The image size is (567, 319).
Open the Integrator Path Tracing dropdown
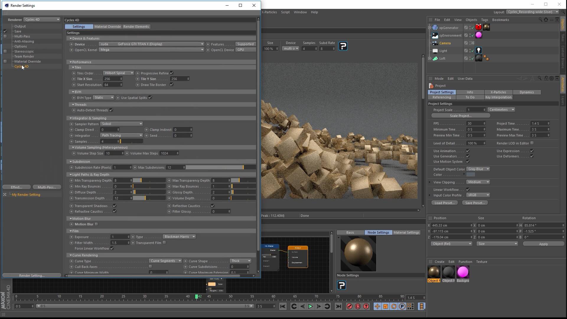(121, 135)
